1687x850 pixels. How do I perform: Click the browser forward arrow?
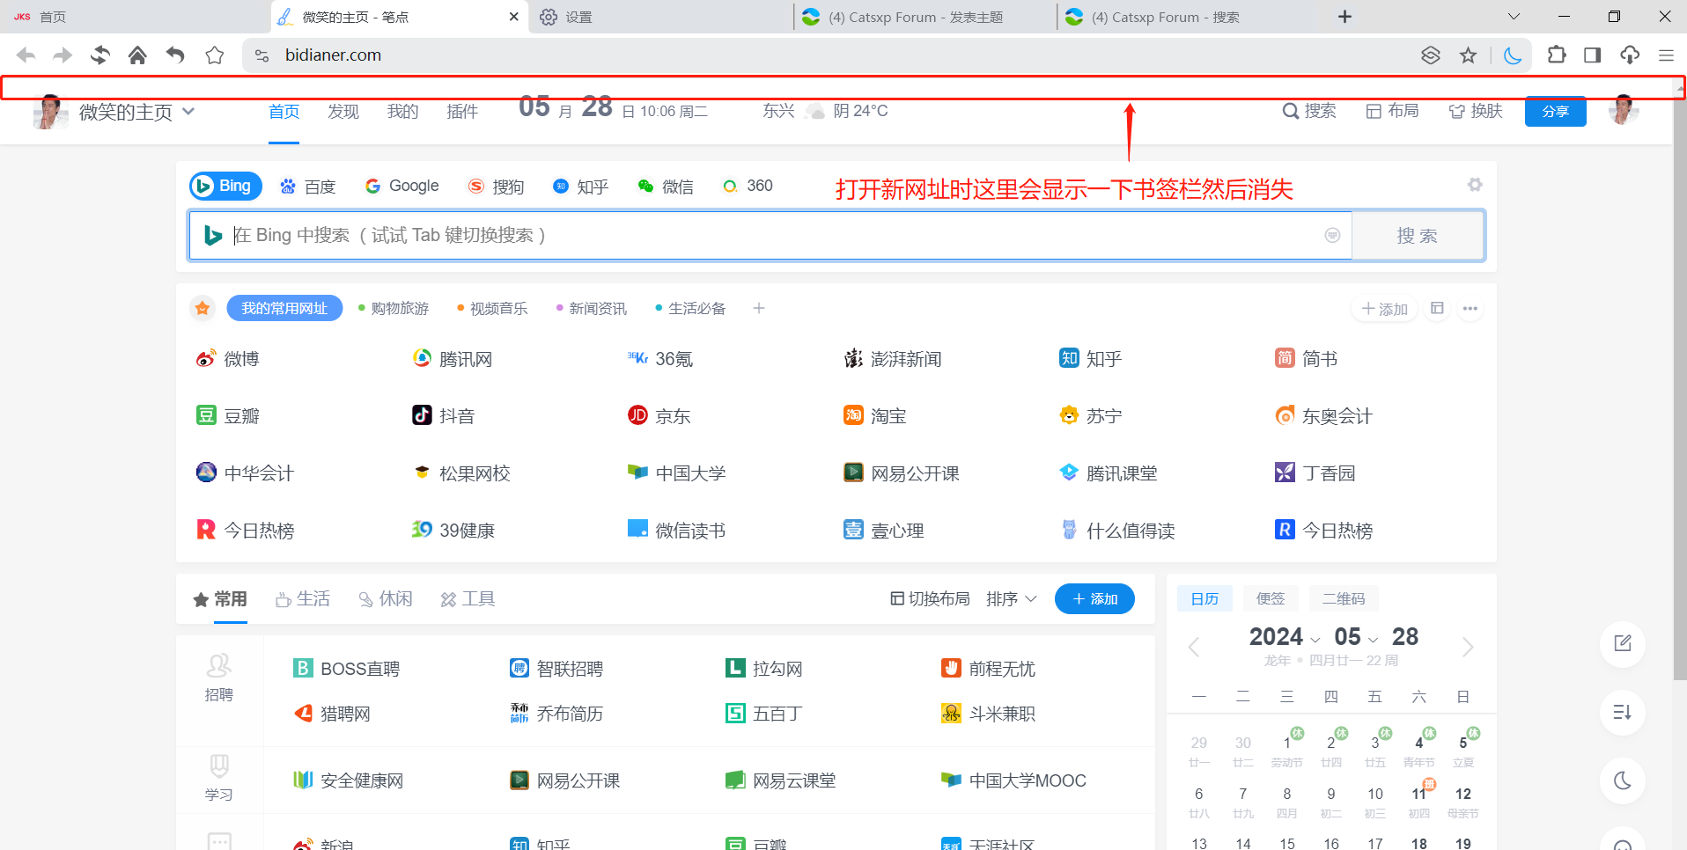click(63, 55)
